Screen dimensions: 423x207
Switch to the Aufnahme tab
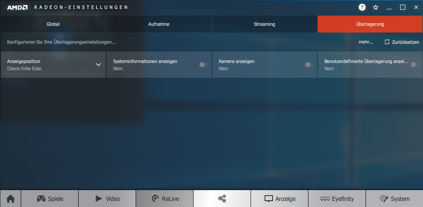159,24
